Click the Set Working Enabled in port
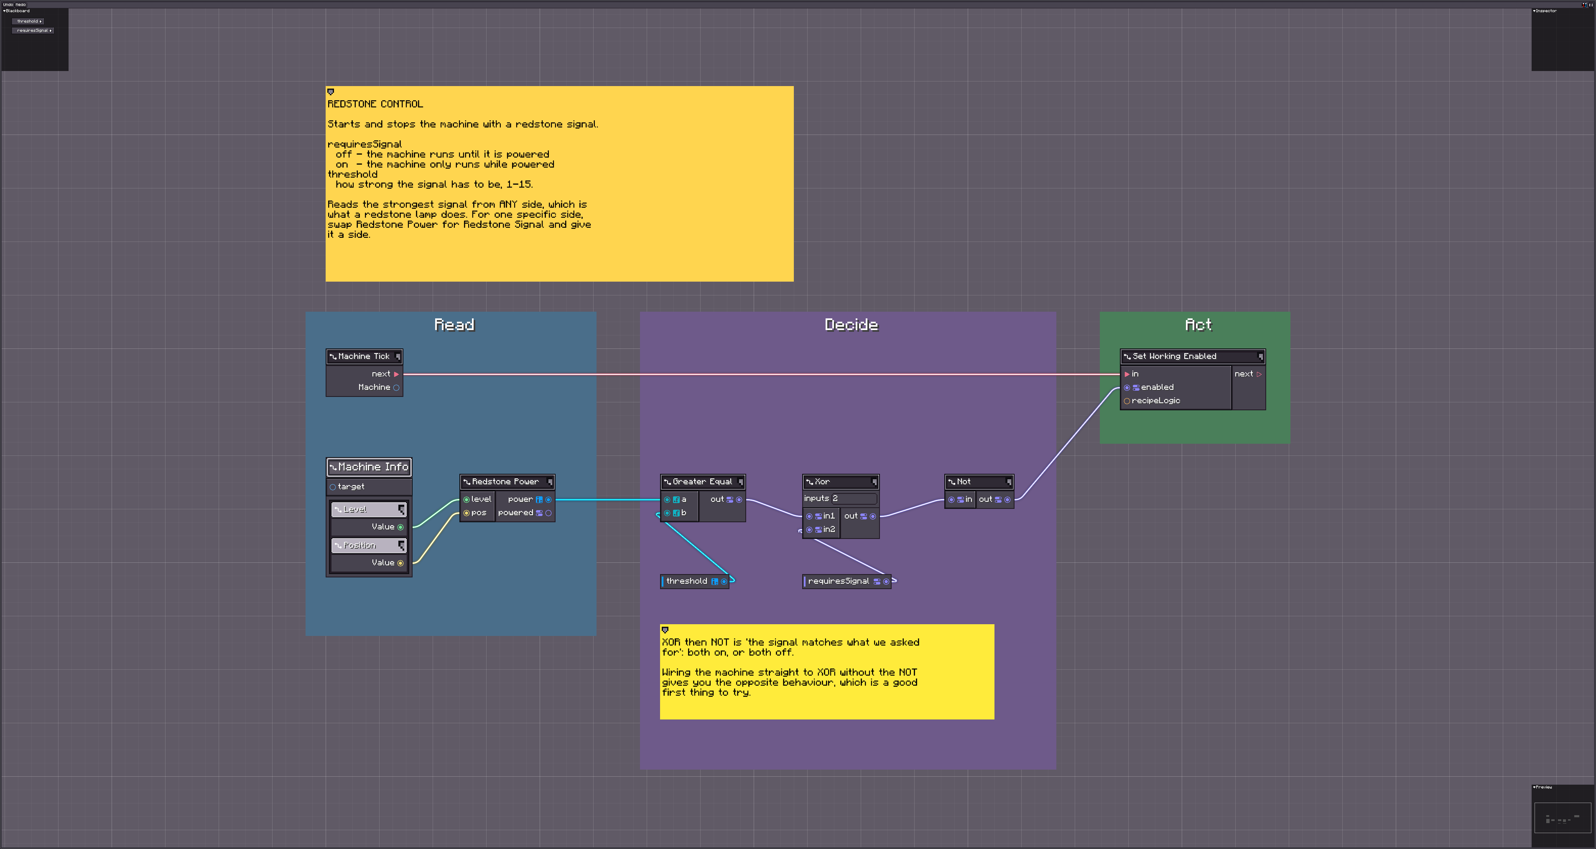The height and width of the screenshot is (849, 1596). click(1127, 374)
